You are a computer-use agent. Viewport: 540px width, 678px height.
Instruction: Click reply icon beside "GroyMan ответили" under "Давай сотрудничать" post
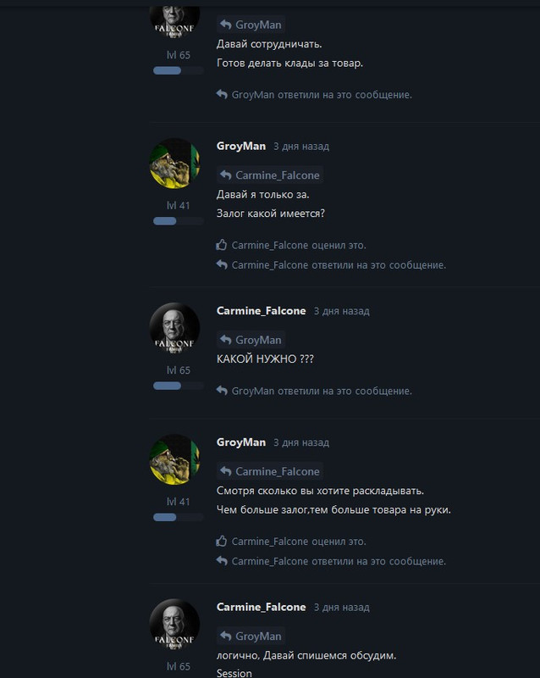[x=222, y=94]
